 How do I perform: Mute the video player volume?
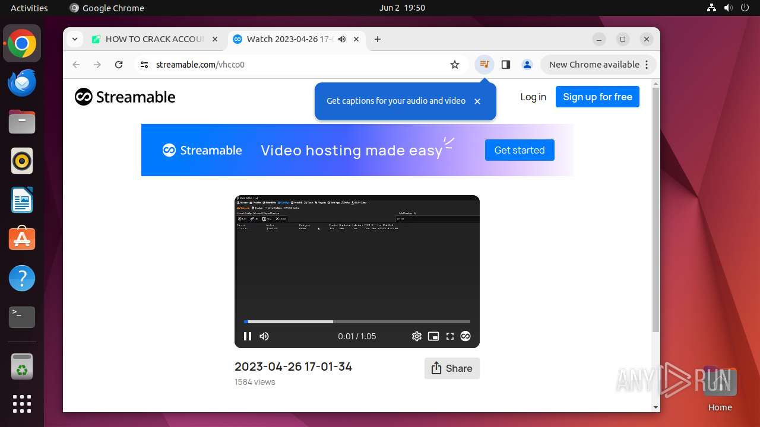(x=264, y=336)
